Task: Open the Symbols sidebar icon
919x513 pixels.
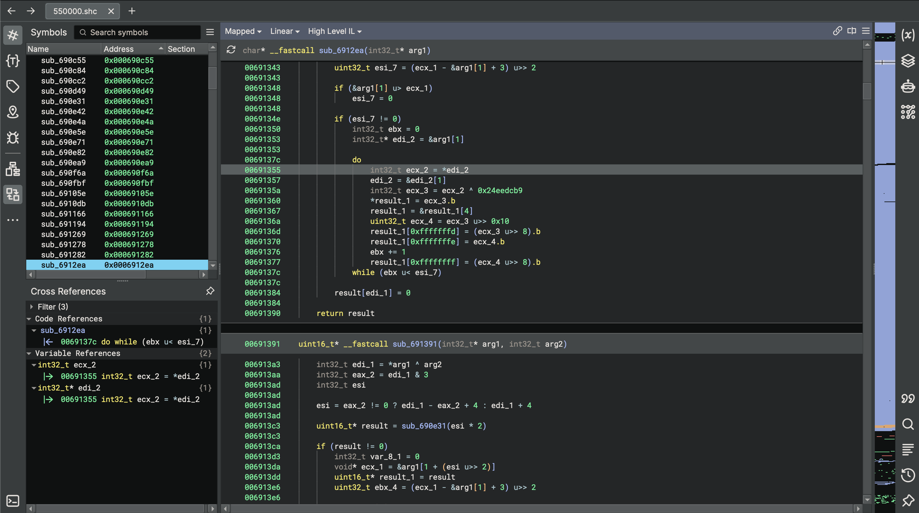Action: 13,35
